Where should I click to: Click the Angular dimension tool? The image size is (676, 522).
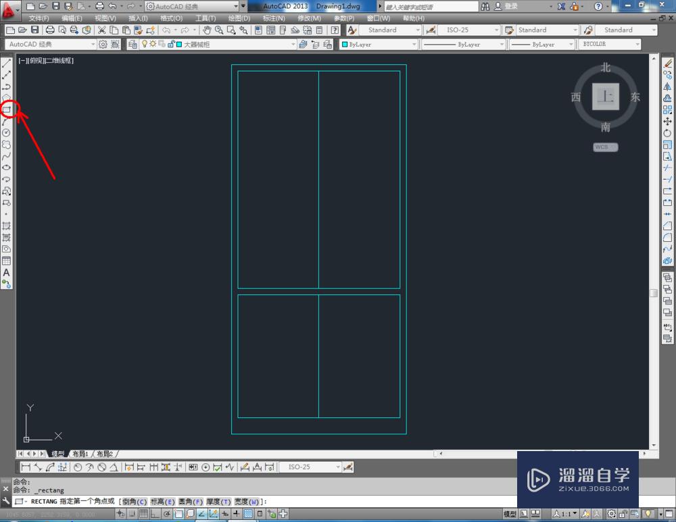click(x=114, y=467)
